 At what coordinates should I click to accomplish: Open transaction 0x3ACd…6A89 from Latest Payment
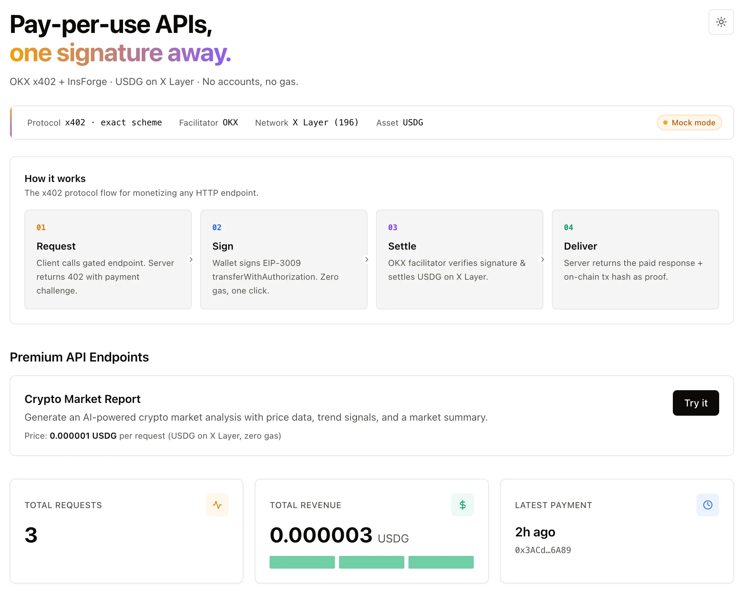[543, 550]
